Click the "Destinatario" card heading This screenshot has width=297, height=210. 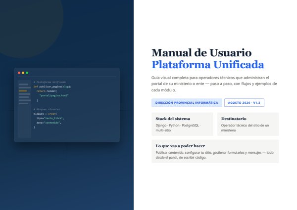coord(234,119)
